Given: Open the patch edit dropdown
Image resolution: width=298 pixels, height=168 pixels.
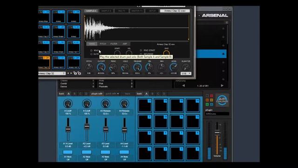Looking at the screenshot, I should (x=112, y=94).
